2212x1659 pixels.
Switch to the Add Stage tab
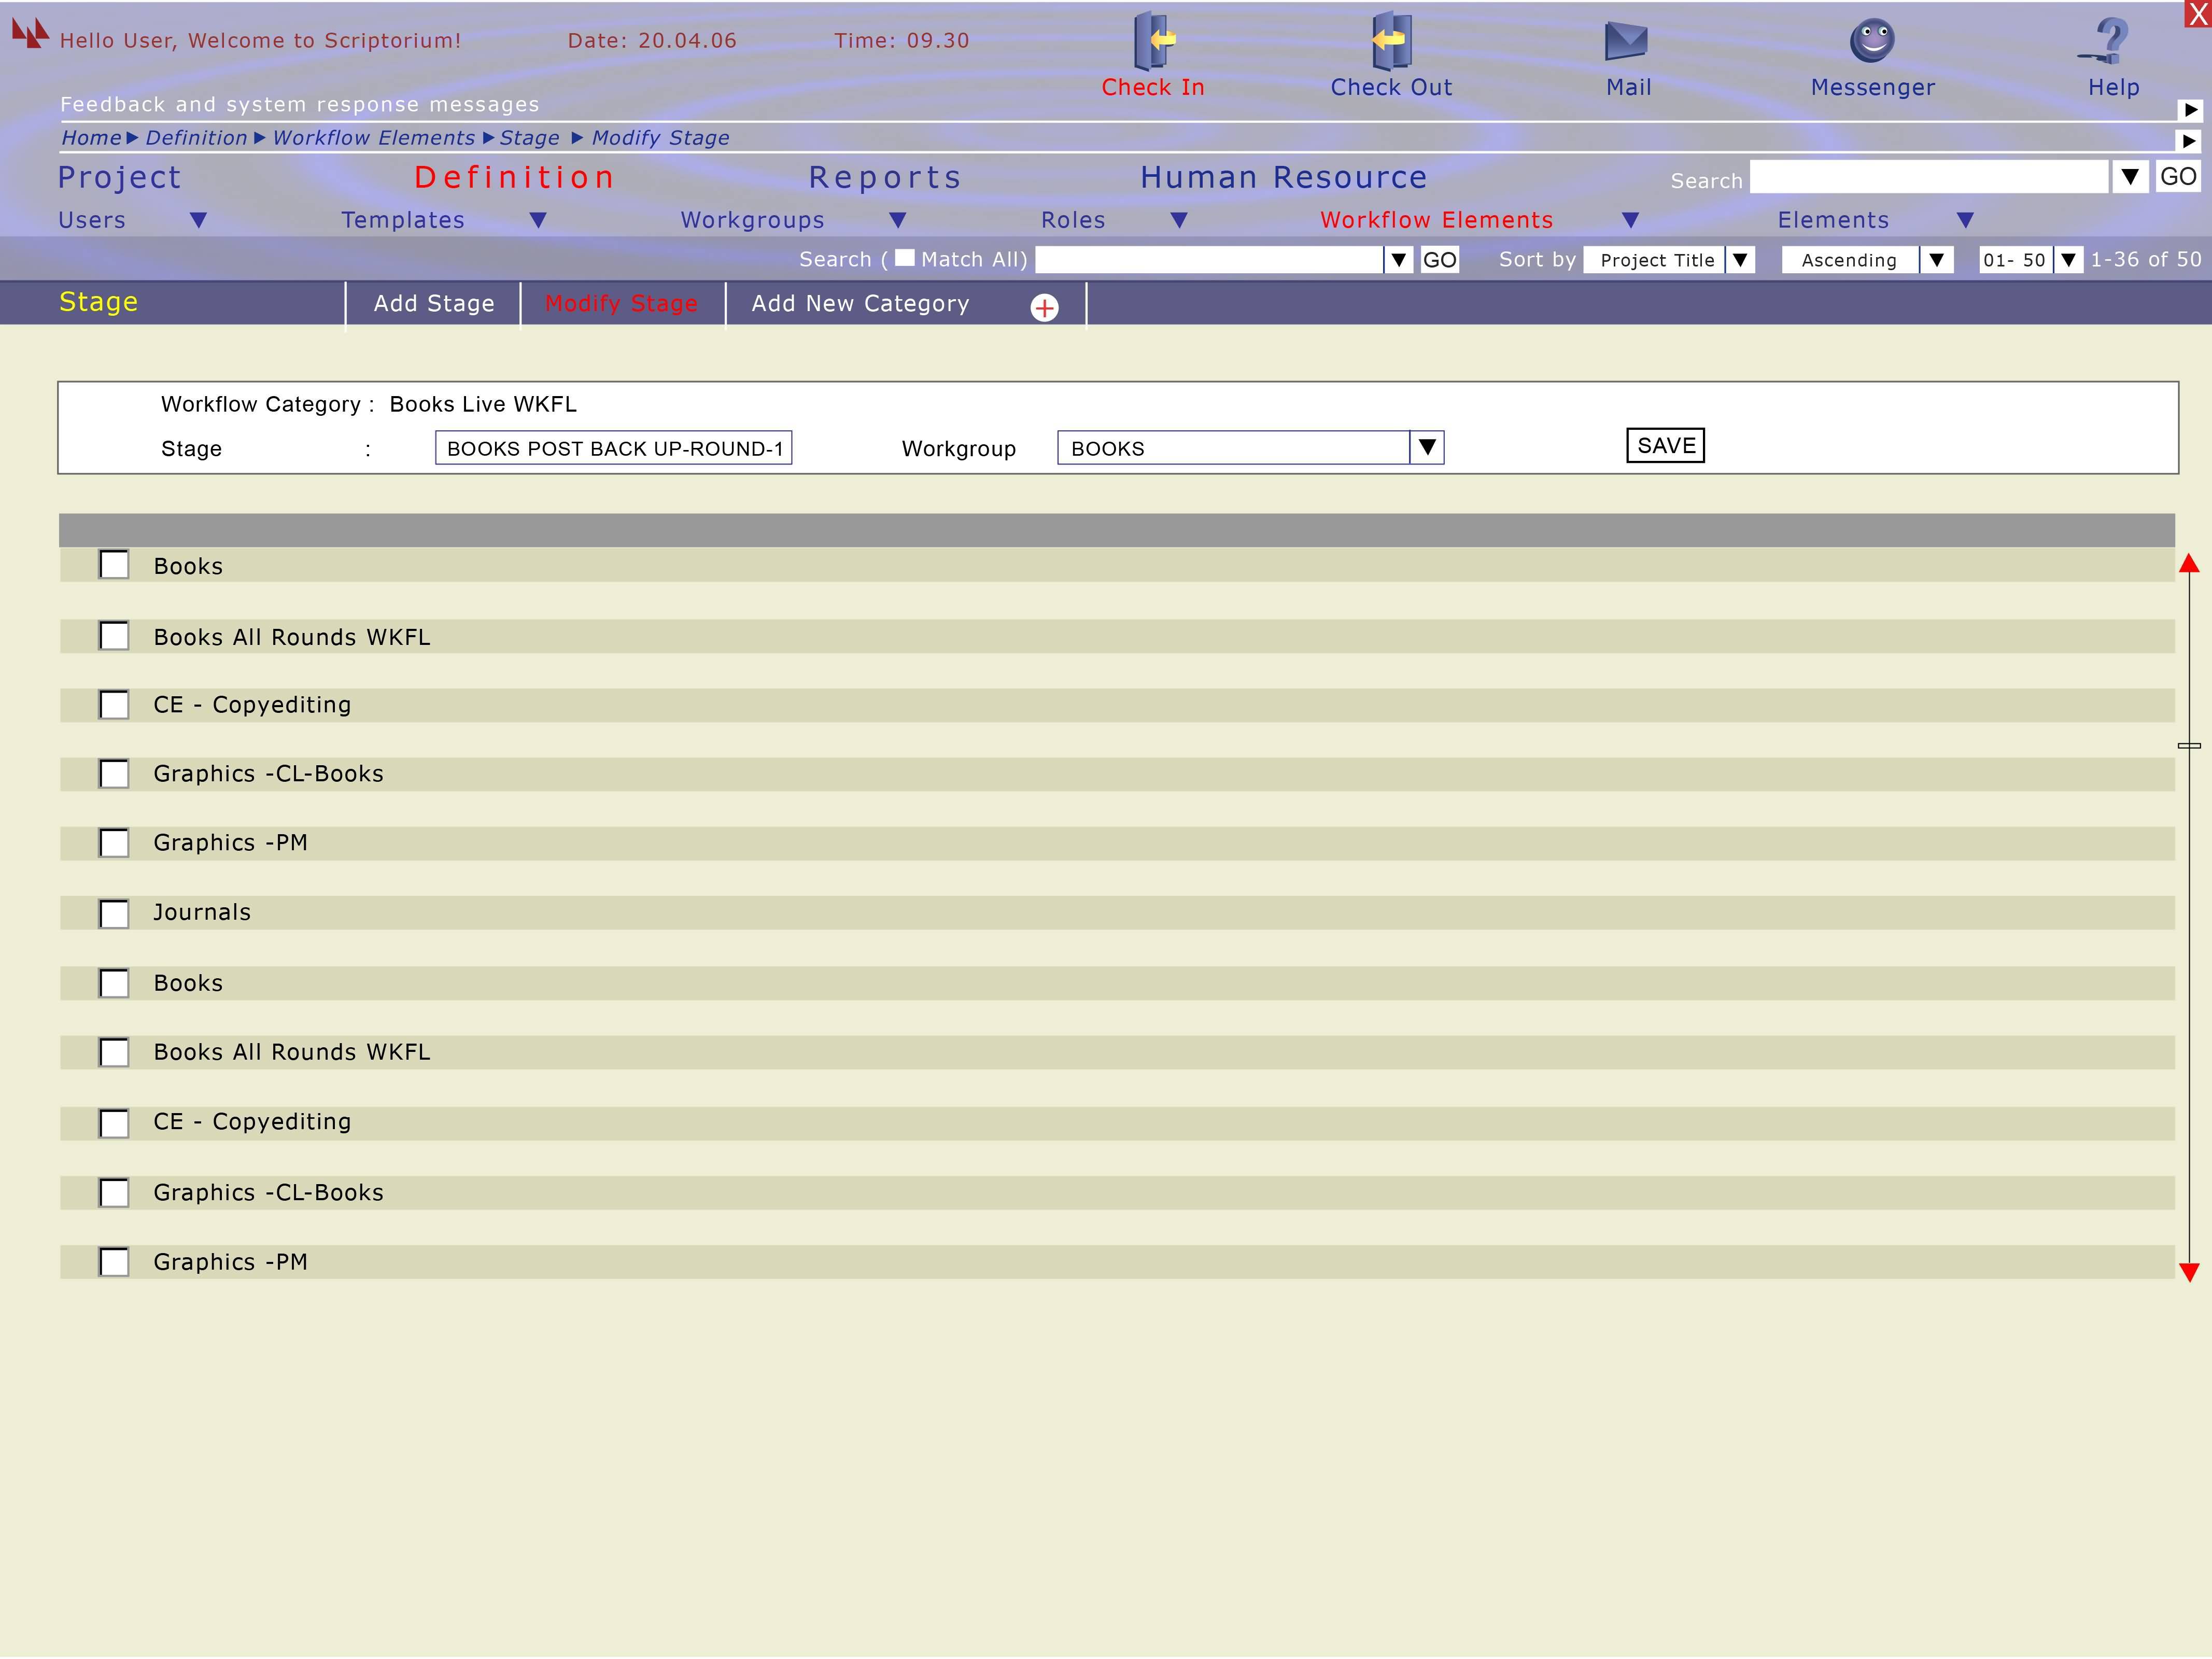[434, 304]
